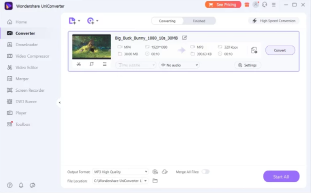The width and height of the screenshot is (312, 195).
Task: Collapse the left sidebar arrow
Action: pyautogui.click(x=59, y=103)
